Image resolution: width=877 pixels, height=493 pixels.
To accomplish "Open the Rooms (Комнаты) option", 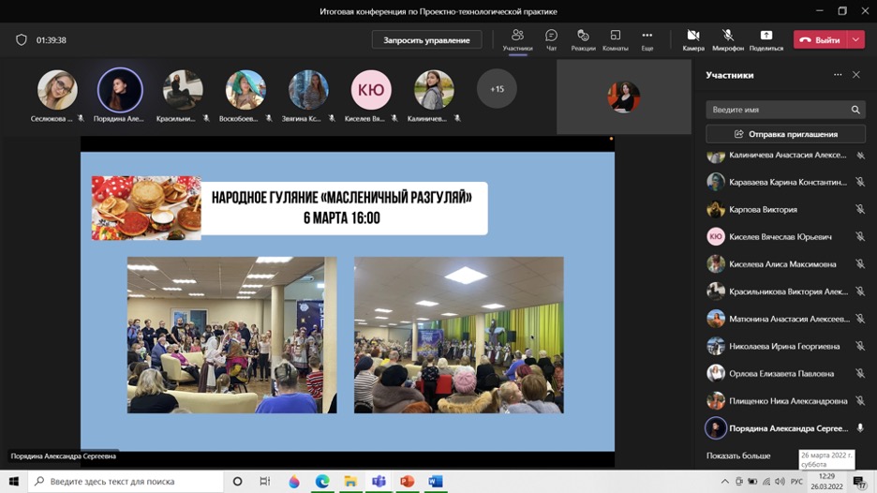I will pyautogui.click(x=615, y=39).
